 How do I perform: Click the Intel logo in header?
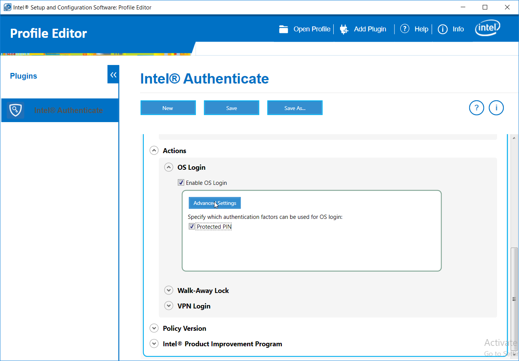point(488,28)
